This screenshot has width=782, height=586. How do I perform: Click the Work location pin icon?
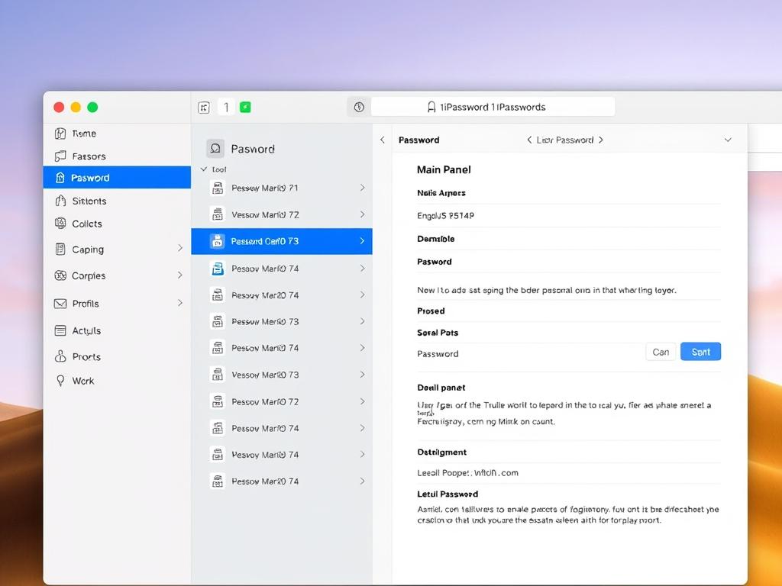[60, 381]
